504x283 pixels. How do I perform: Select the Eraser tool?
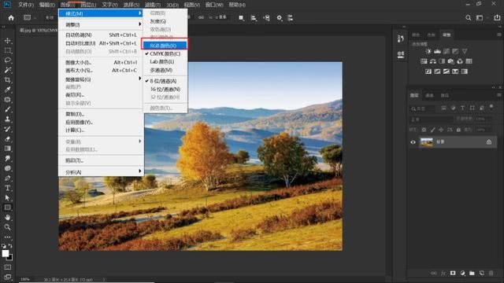pyautogui.click(x=7, y=139)
